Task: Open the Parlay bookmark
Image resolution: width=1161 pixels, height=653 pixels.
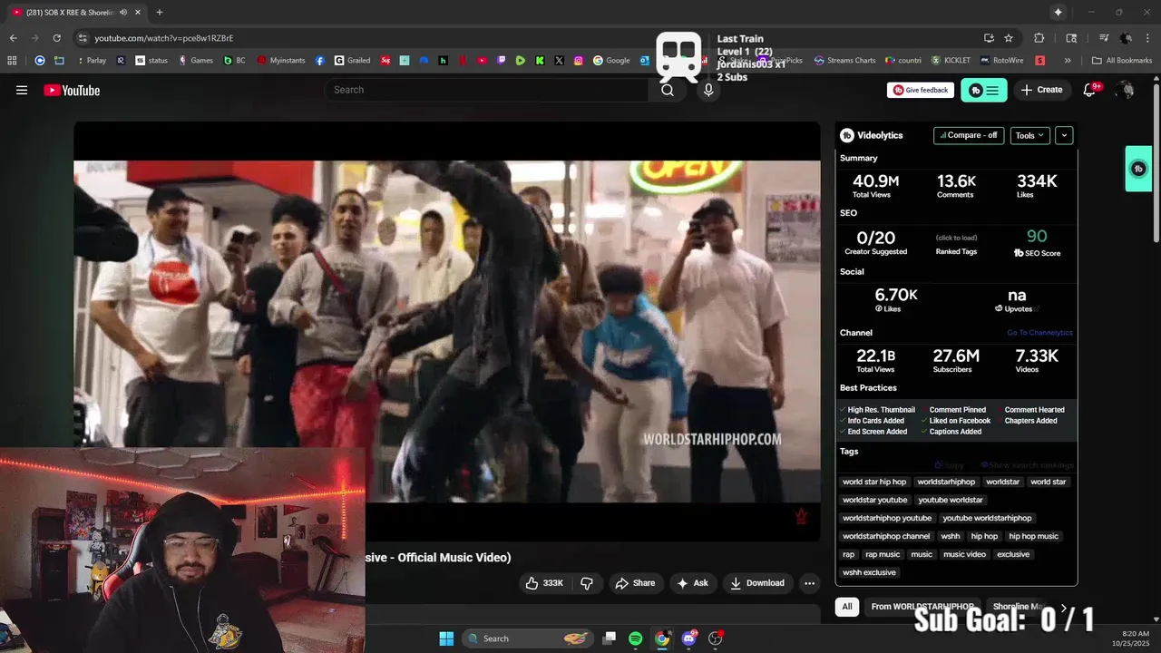Action: point(91,61)
